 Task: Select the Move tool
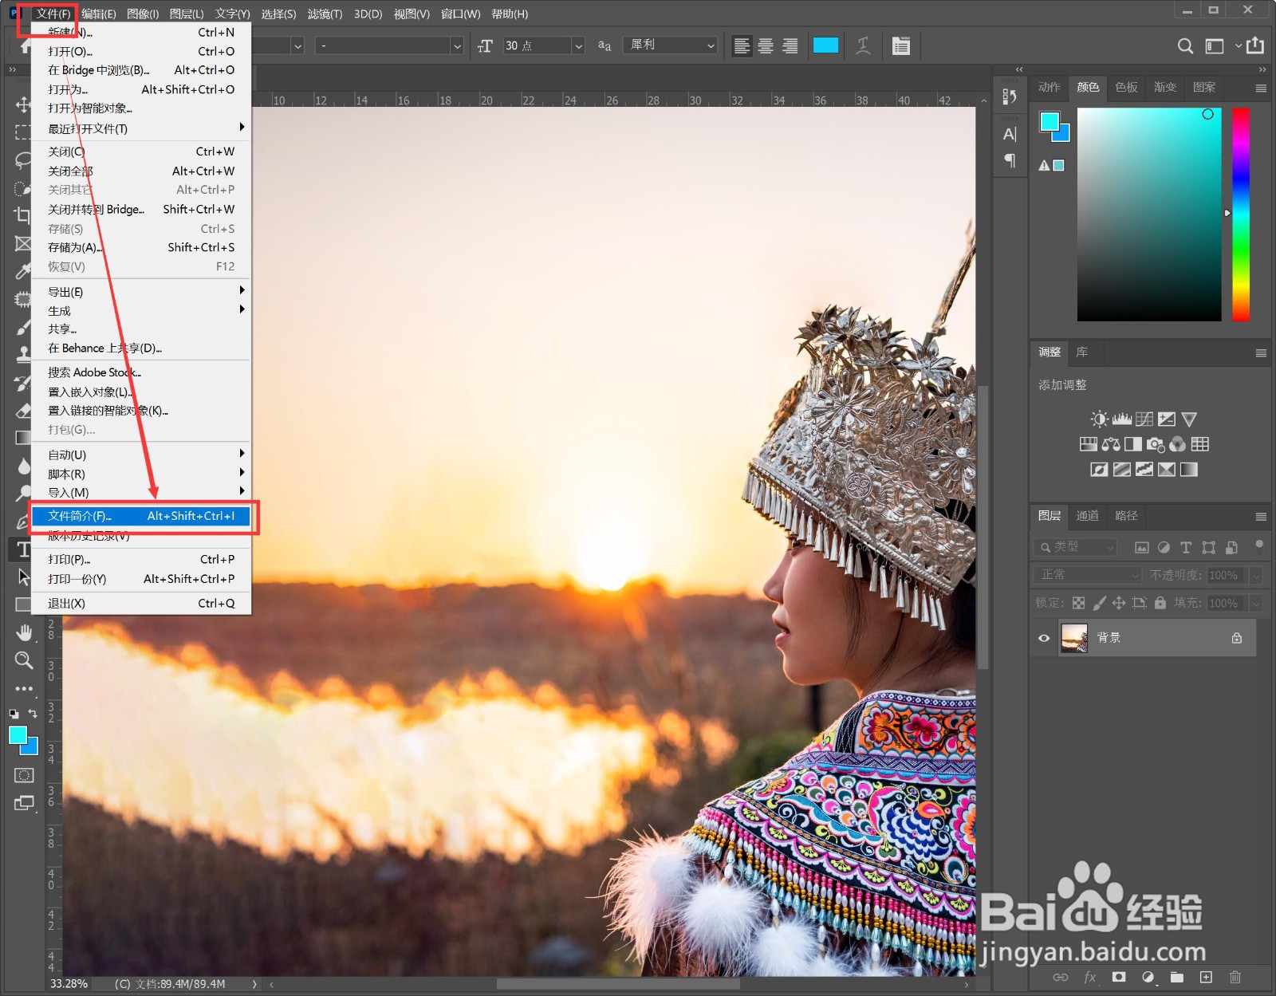23,104
